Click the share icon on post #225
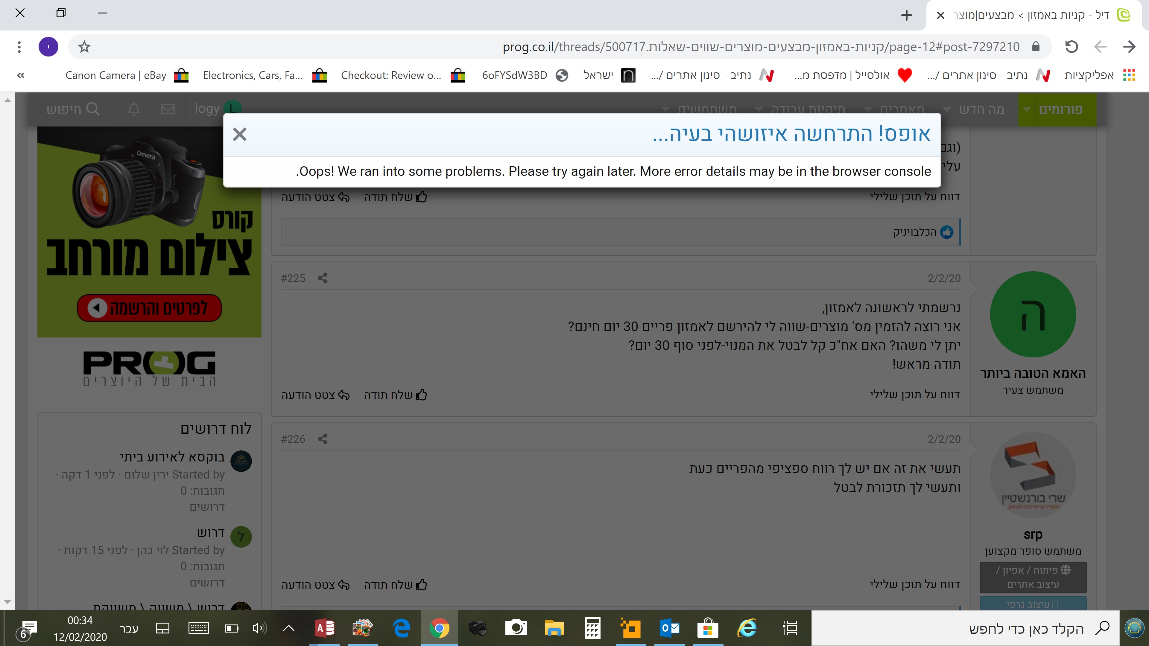 [x=323, y=278]
